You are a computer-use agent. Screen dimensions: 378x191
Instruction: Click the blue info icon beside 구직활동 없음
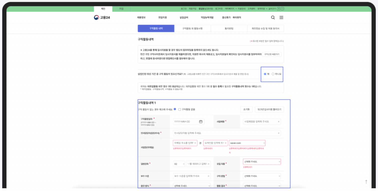pos(175,109)
